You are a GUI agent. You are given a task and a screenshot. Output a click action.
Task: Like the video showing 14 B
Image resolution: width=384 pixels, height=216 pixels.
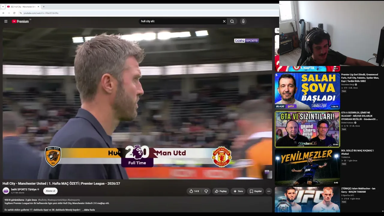(194, 191)
